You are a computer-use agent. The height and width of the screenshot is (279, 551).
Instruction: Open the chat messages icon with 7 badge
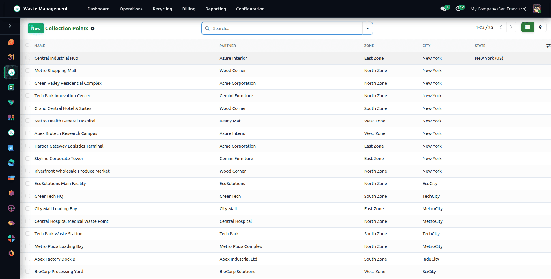[x=444, y=9]
